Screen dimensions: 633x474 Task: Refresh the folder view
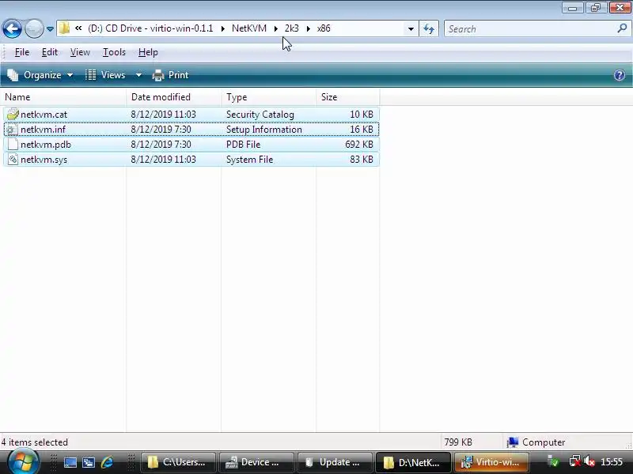pyautogui.click(x=429, y=28)
